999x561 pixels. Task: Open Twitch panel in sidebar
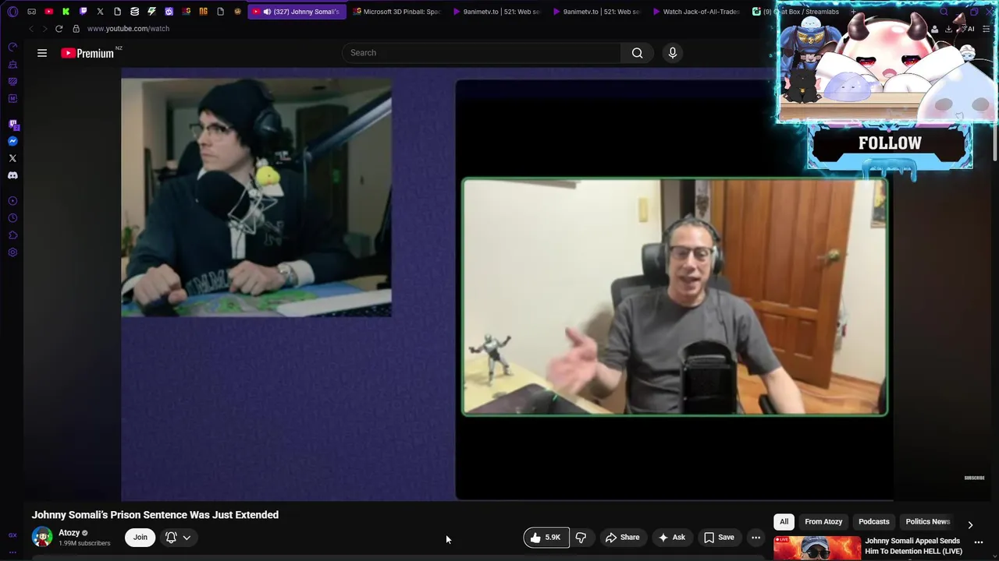[12, 124]
